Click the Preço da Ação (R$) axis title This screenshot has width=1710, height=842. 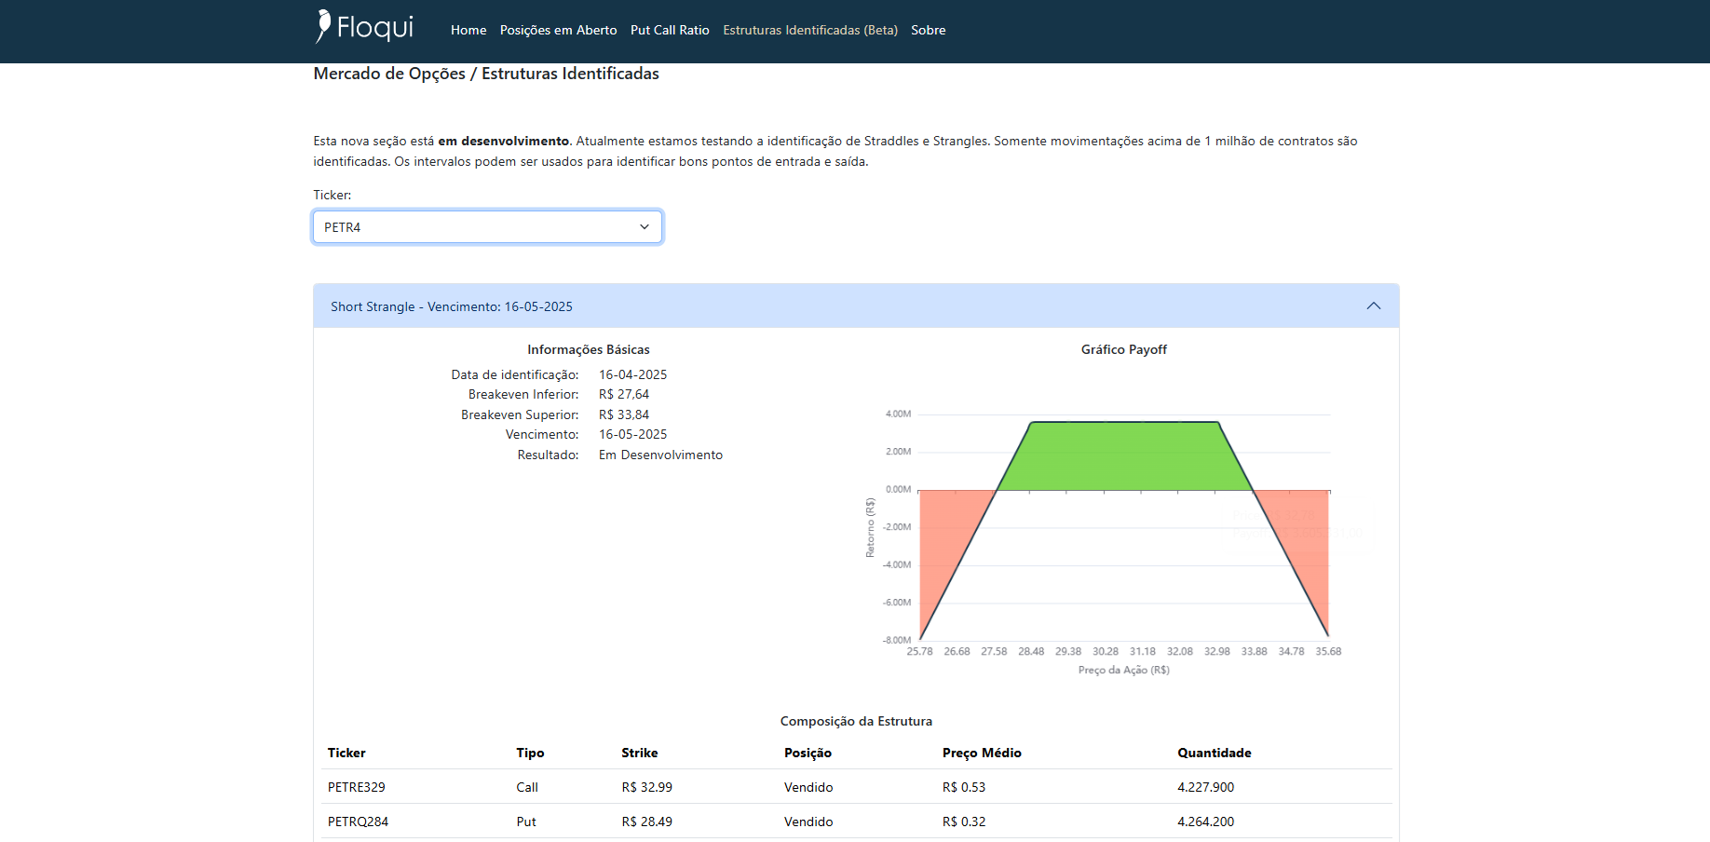[1124, 670]
